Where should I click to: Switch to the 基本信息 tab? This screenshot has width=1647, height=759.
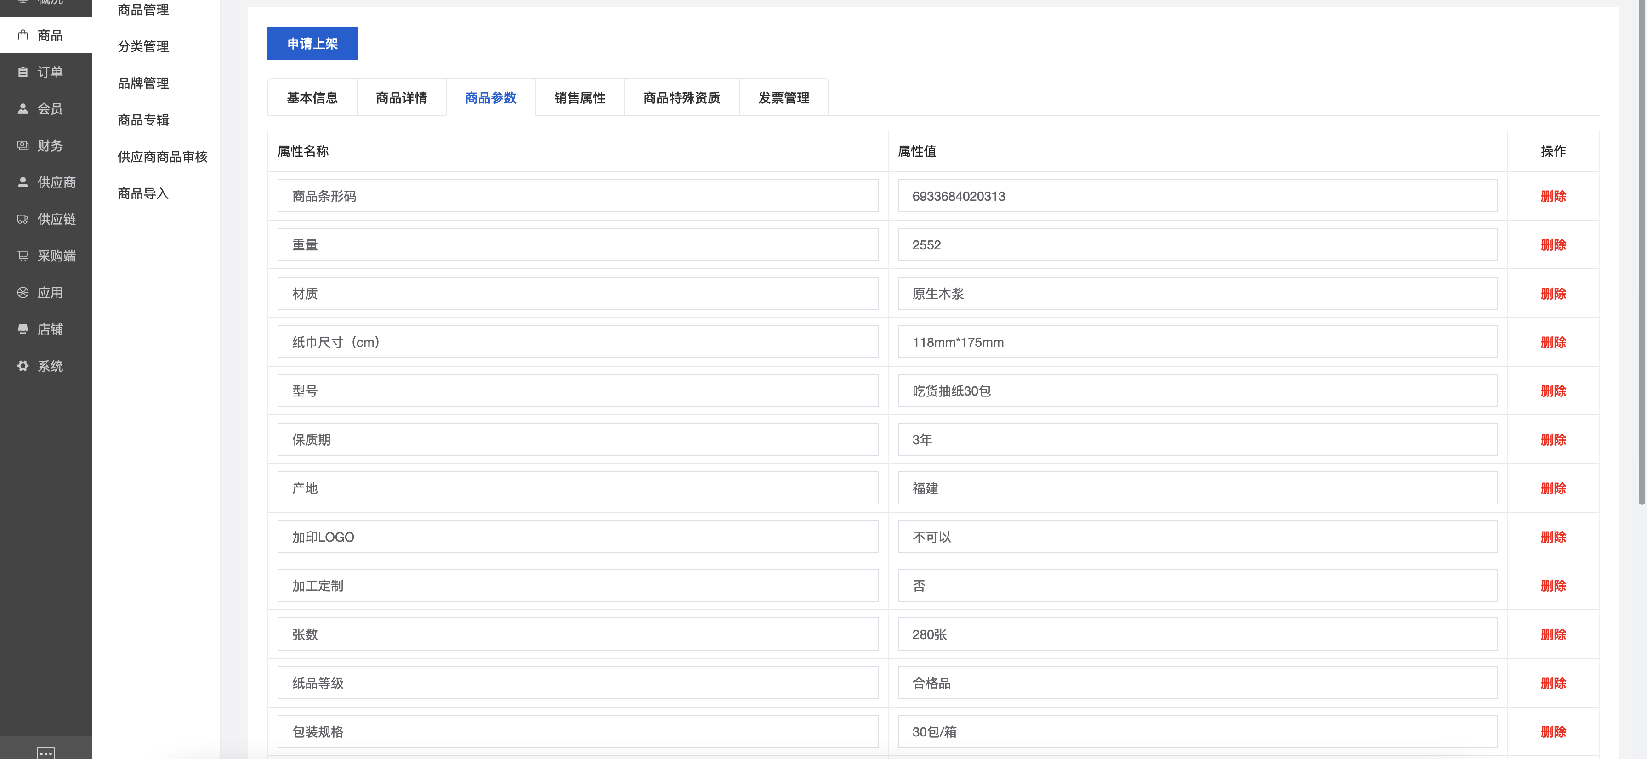tap(312, 98)
